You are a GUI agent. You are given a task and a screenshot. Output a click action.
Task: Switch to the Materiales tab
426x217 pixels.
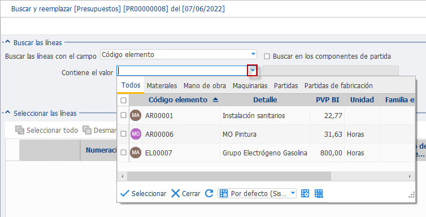pyautogui.click(x=162, y=85)
